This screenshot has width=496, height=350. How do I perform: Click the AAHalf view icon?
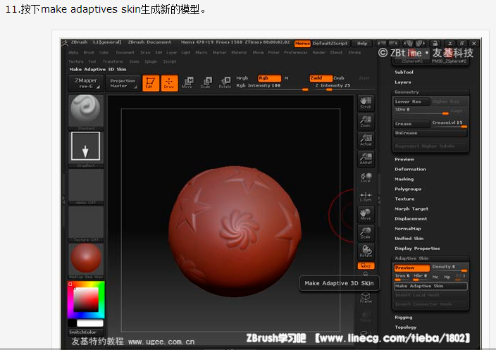[x=366, y=158]
